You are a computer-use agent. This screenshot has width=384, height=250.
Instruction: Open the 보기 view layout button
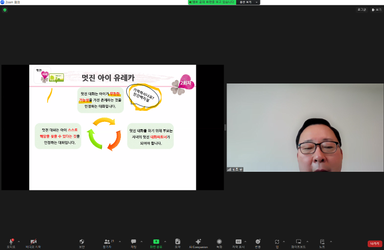pyautogui.click(x=377, y=10)
